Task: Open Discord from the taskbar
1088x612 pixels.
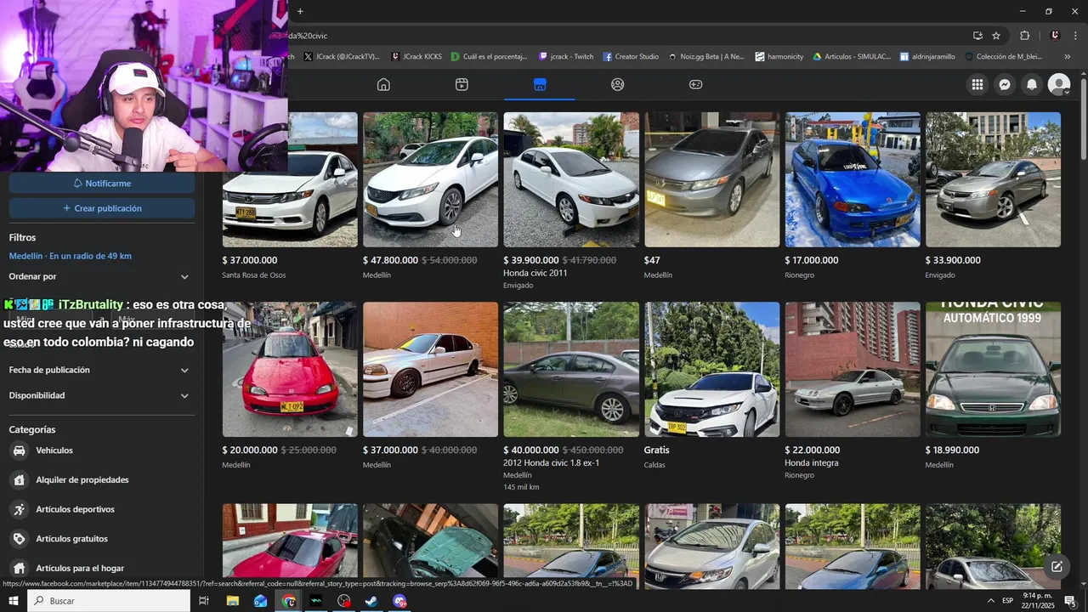Action: click(399, 601)
